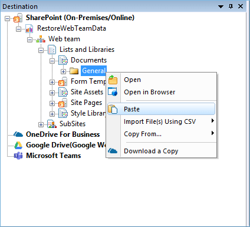Image resolution: width=250 pixels, height=227 pixels.
Task: Open Import File(s) Using CSV submenu
Action: (x=161, y=121)
